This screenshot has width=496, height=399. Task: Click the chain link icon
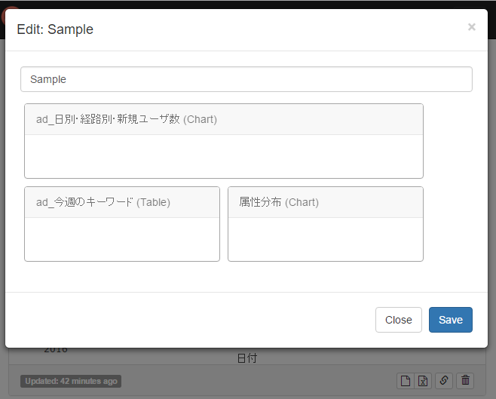click(x=444, y=381)
